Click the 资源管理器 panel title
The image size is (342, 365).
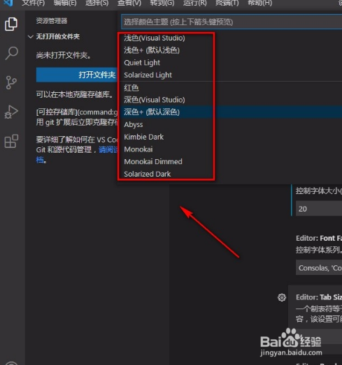(52, 21)
